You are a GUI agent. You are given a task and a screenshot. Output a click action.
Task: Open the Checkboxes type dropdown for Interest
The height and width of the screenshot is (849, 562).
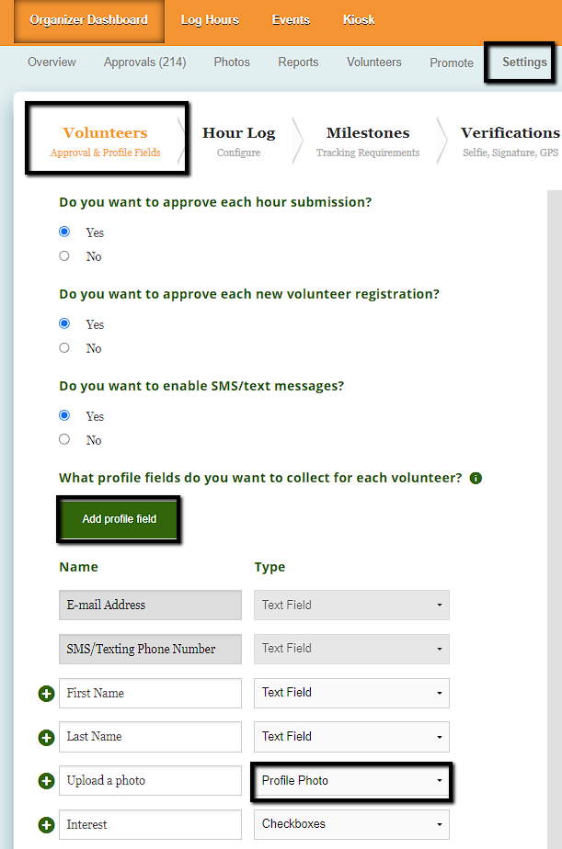pos(351,824)
